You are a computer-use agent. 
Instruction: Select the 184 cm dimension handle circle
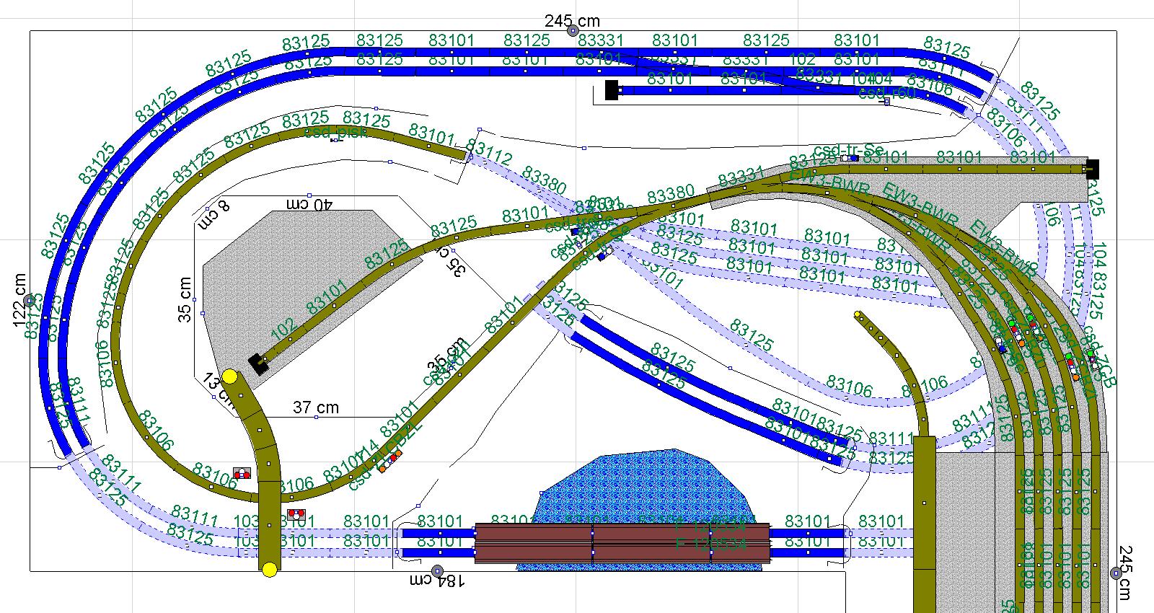tap(437, 571)
